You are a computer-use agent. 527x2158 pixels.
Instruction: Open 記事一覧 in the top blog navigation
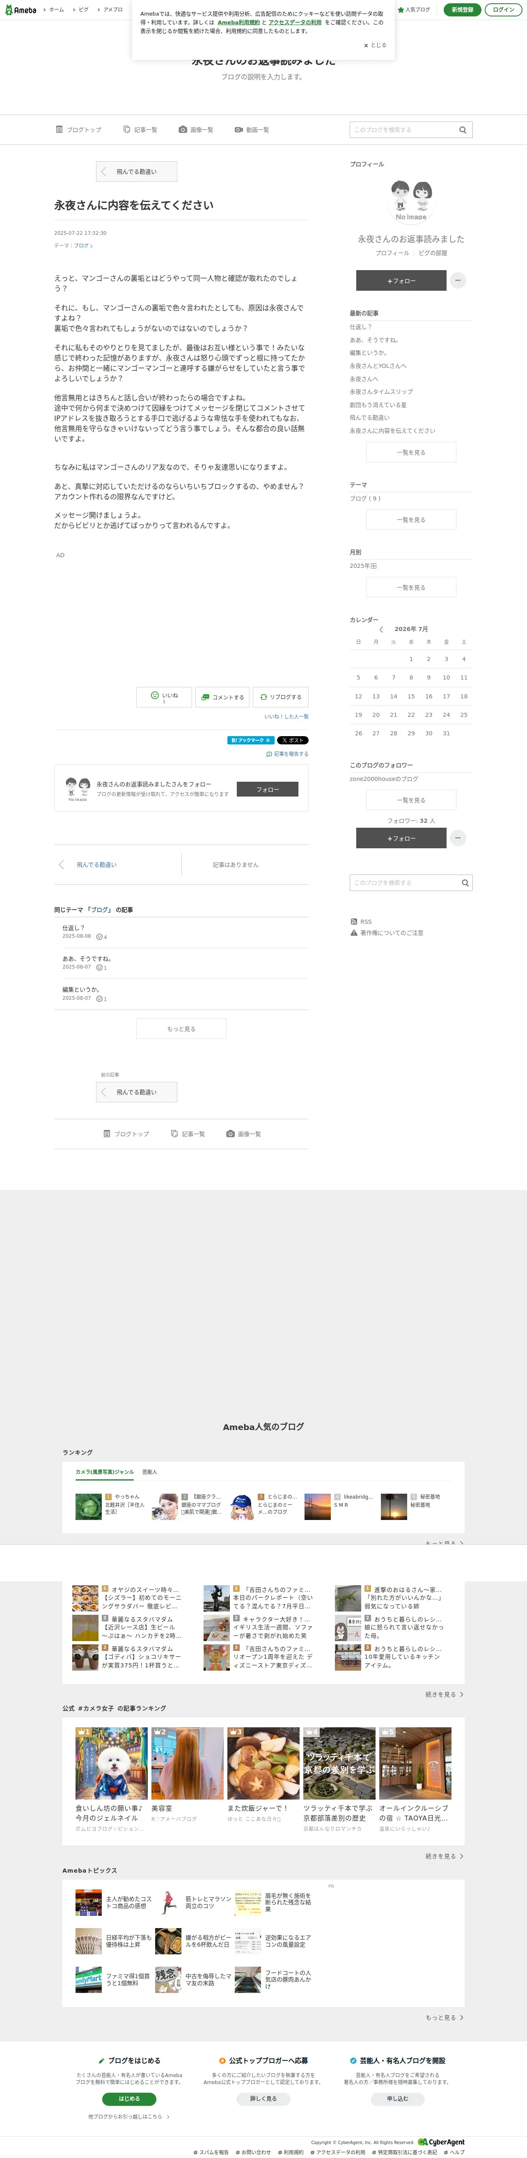tap(140, 130)
